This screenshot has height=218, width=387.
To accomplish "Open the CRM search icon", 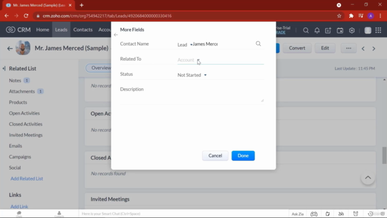I will pos(305,30).
